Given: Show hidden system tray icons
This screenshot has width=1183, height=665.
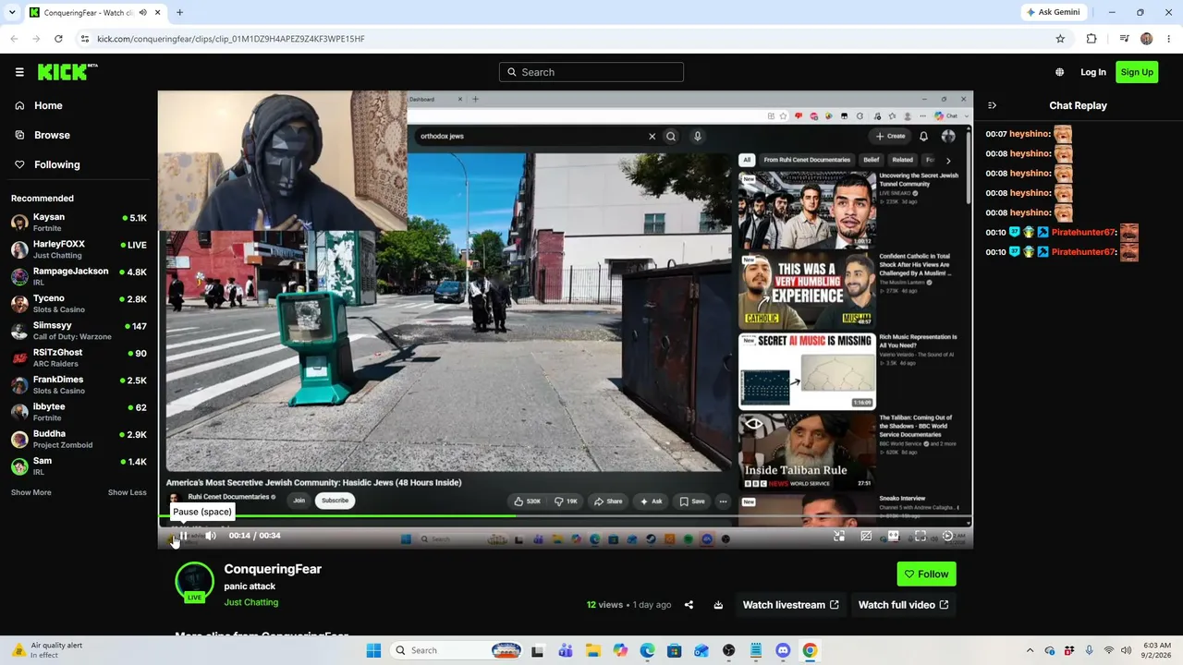Looking at the screenshot, I should [1031, 650].
